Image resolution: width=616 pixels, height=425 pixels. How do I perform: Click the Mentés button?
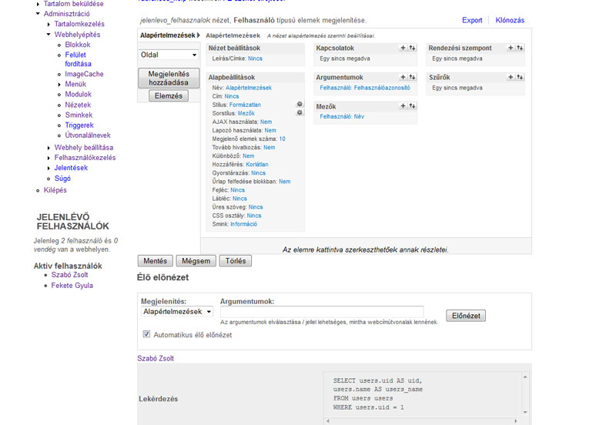156,261
